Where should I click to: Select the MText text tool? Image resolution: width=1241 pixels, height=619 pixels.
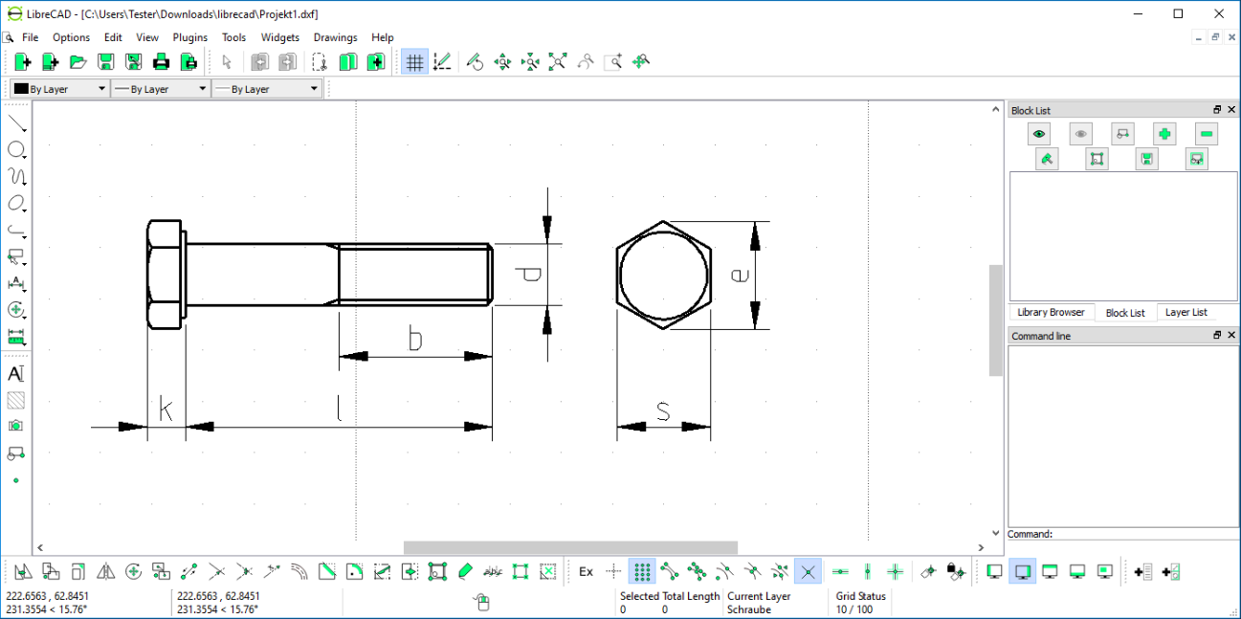[x=16, y=373]
